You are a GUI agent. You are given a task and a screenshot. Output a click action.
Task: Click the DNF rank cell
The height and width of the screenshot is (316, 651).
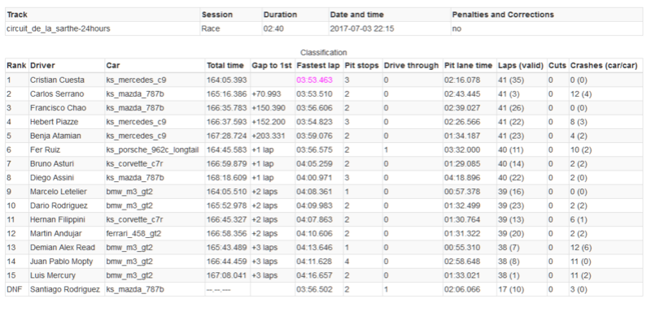coord(16,289)
